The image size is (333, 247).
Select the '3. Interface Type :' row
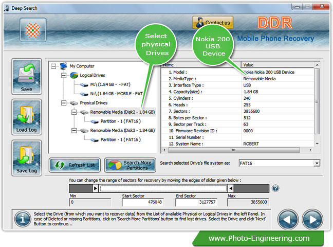click(x=237, y=85)
